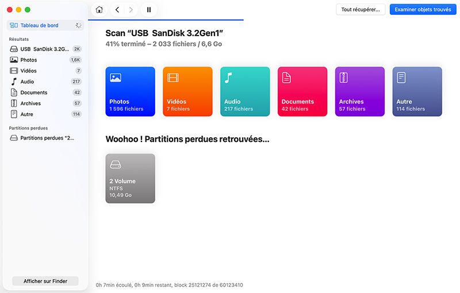This screenshot has height=293, width=460.
Task: Click the image icon on Photos card
Action: pyautogui.click(x=116, y=78)
